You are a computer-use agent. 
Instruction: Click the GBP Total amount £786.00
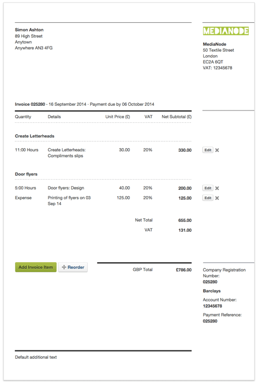pos(184,270)
